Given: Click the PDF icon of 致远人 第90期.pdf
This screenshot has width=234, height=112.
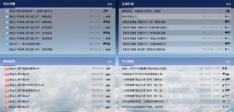Looking at the screenshot, I should pyautogui.click(x=7, y=107).
